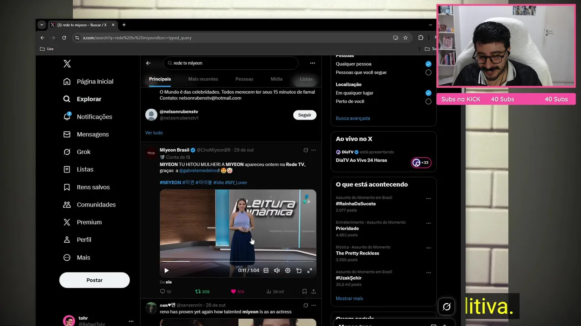The image size is (581, 326).
Task: Follow @nelsonrubenstv with Seguir button
Action: click(305, 115)
